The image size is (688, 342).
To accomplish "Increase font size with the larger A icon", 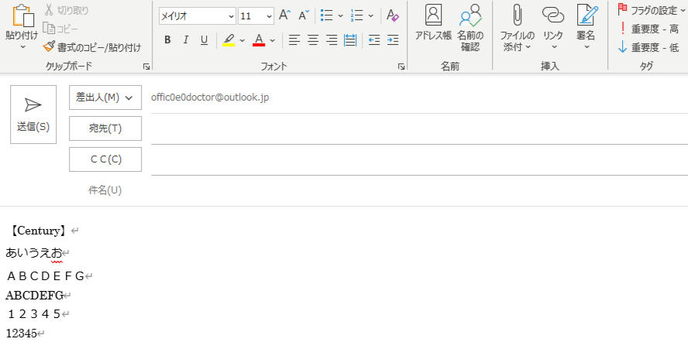I will coord(284,15).
